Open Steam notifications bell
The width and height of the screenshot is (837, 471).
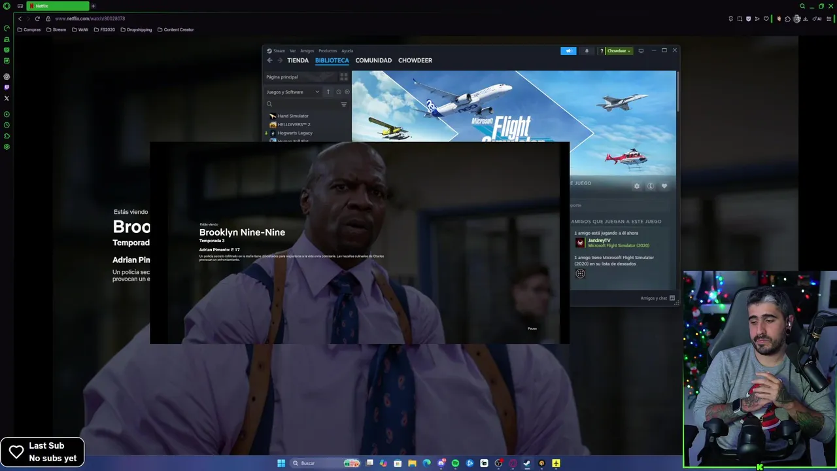pos(587,51)
